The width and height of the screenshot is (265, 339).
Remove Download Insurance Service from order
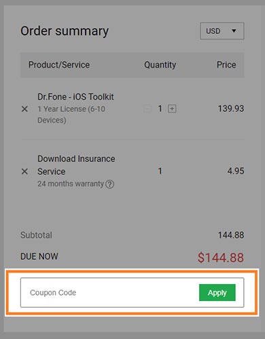coord(24,172)
